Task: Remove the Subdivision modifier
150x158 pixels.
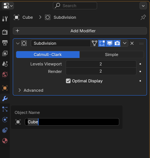Action: pos(132,43)
